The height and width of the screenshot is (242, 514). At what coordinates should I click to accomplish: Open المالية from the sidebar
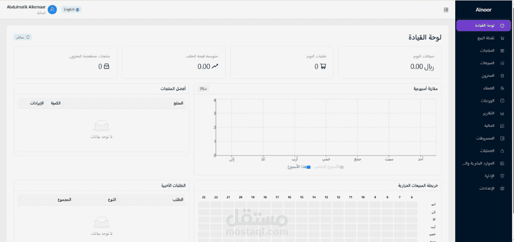[483, 126]
